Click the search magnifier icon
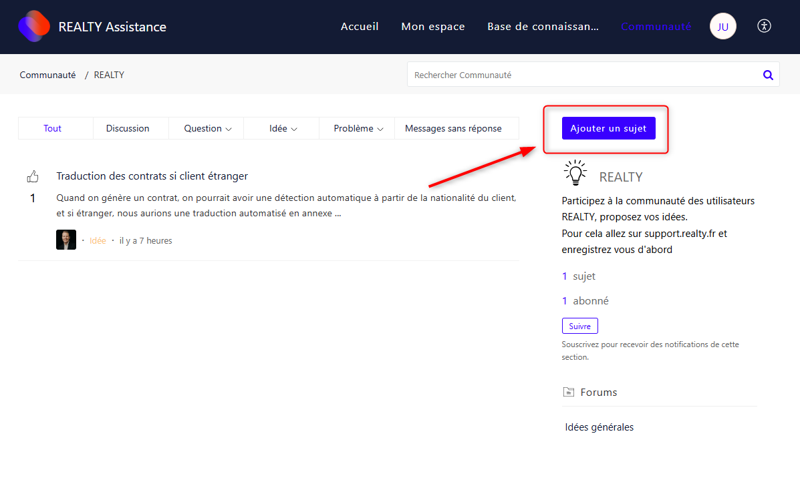The width and height of the screenshot is (800, 492). [x=768, y=75]
